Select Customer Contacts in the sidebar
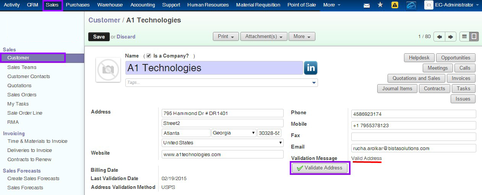 pos(29,76)
